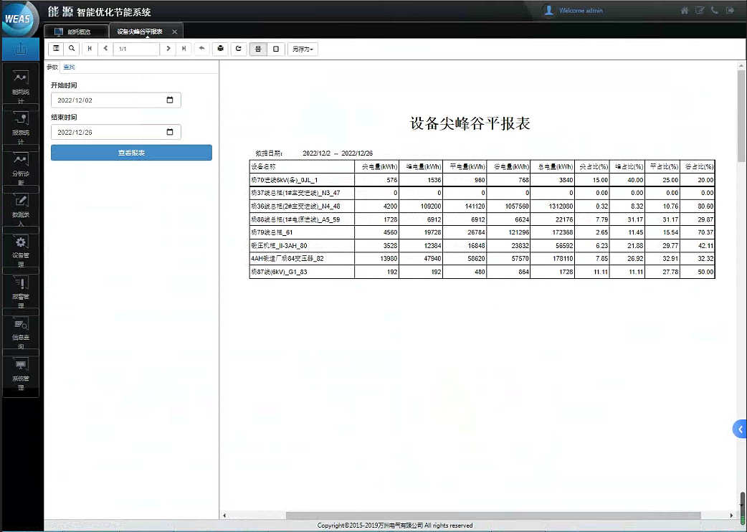Click the page number input field
This screenshot has width=747, height=532.
pos(136,49)
